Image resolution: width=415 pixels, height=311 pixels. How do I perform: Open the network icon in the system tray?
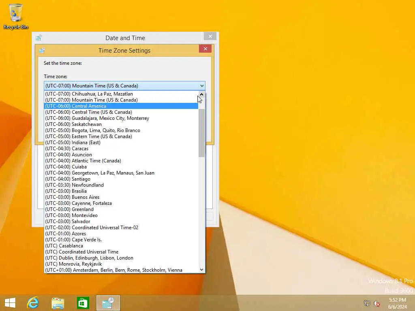pyautogui.click(x=367, y=303)
